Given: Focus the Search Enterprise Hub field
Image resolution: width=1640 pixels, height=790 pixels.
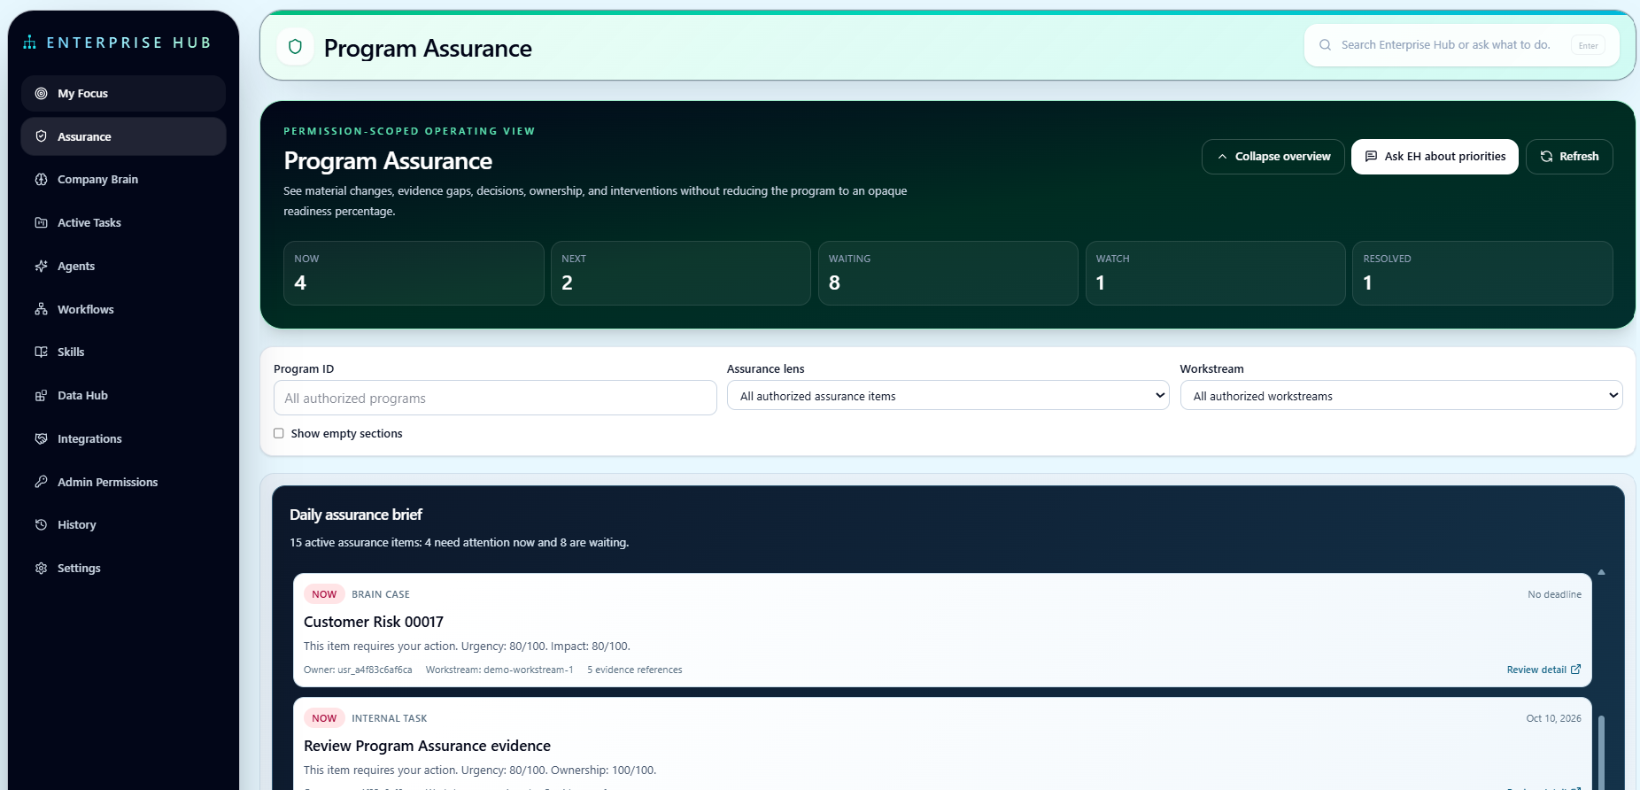Looking at the screenshot, I should (x=1445, y=45).
